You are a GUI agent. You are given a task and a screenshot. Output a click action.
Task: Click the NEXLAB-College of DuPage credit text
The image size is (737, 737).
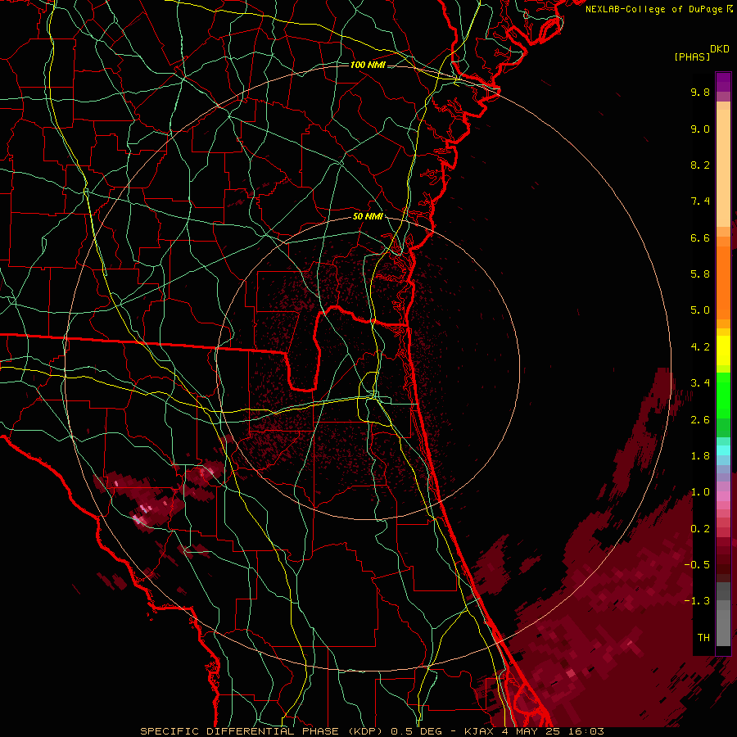(658, 9)
